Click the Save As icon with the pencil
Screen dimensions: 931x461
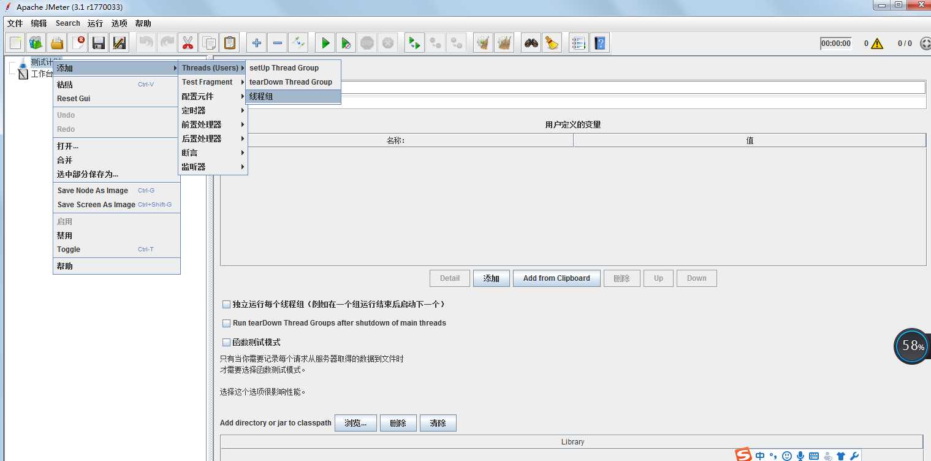[119, 43]
